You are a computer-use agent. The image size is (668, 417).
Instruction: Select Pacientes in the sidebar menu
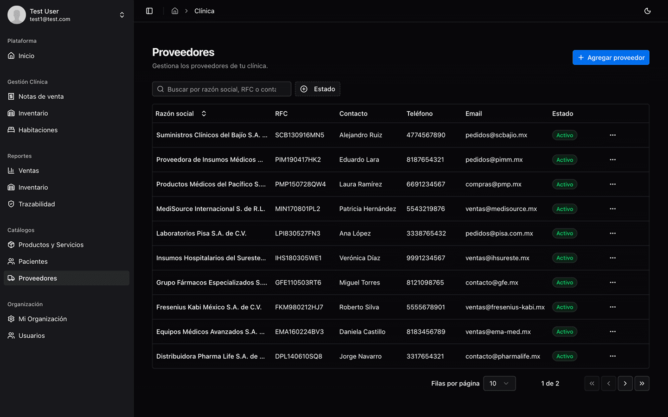(x=10, y=261)
